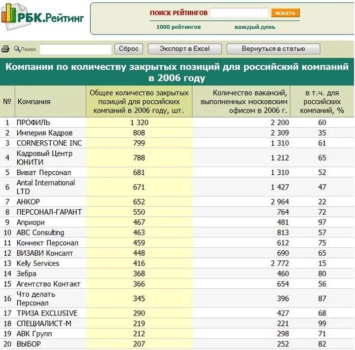This screenshot has height=350, width=355.
Task: Click the value 2 200 in ПРОФИЛЬ row
Action: pos(280,123)
